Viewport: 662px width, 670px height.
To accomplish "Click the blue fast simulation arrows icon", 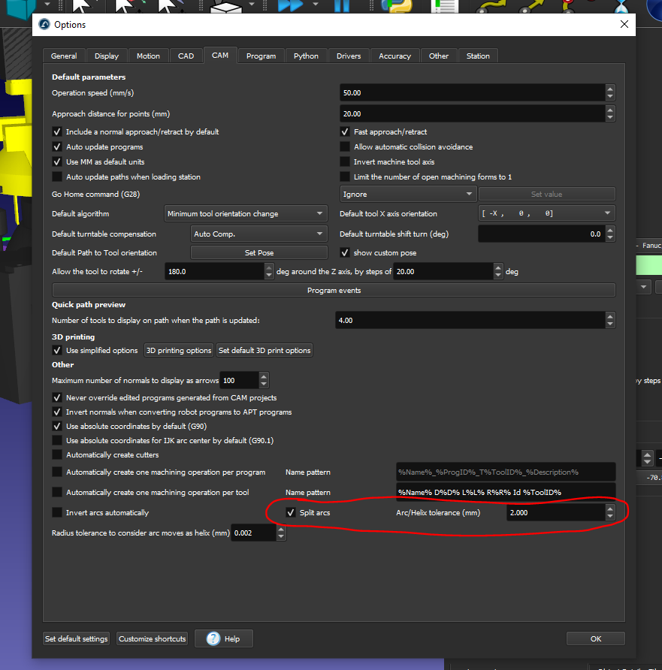I will point(289,5).
